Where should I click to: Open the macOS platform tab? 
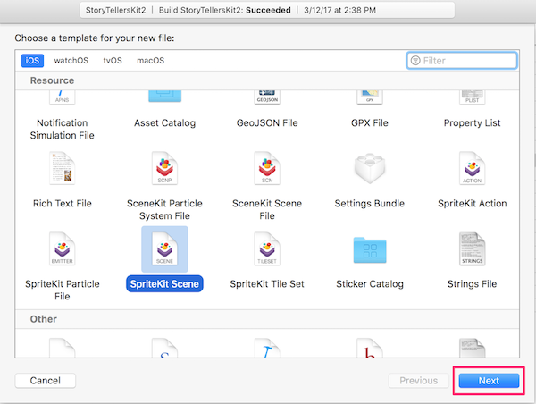(x=150, y=61)
